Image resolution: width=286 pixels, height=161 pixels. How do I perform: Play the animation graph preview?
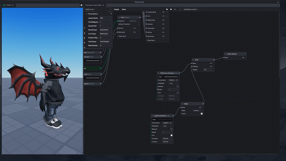(167, 9)
